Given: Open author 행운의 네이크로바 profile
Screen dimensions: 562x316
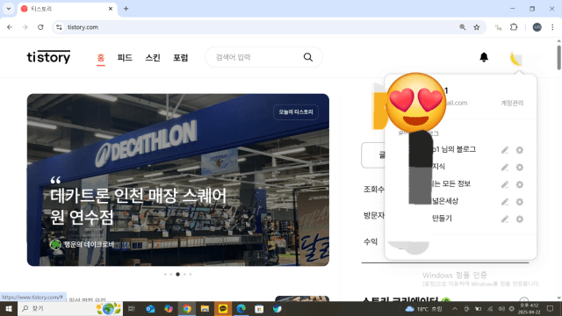Looking at the screenshot, I should (82, 244).
